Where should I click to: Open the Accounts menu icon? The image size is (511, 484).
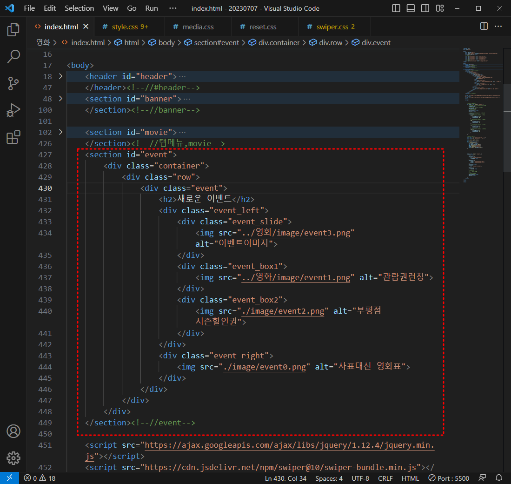(x=13, y=431)
